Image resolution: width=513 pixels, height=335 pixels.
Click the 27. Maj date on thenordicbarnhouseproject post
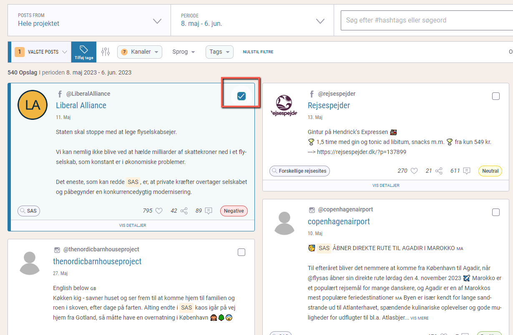[x=61, y=273]
